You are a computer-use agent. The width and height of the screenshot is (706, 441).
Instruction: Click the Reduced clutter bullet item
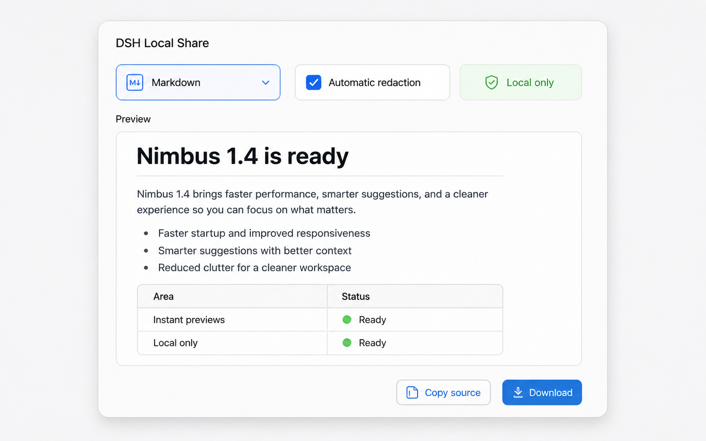tap(255, 268)
